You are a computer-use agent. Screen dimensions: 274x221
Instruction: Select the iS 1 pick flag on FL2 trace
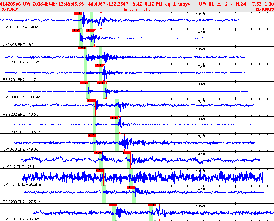coord(126,153)
